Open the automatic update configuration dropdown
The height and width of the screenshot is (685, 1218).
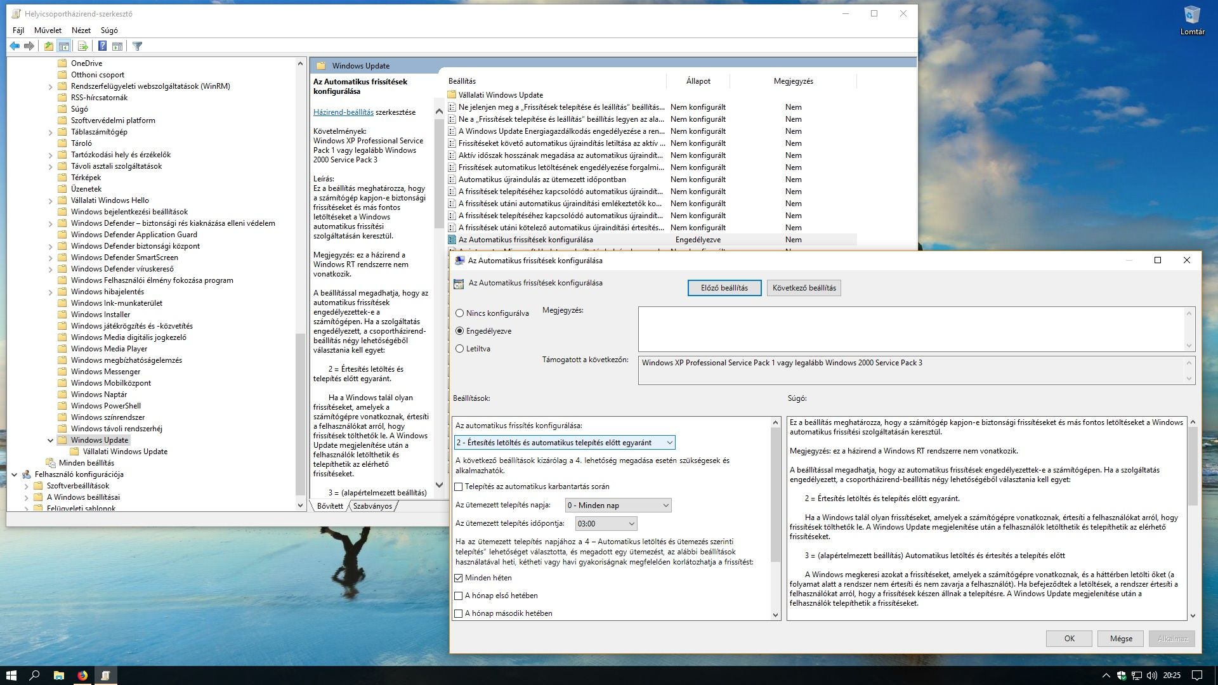tap(565, 443)
